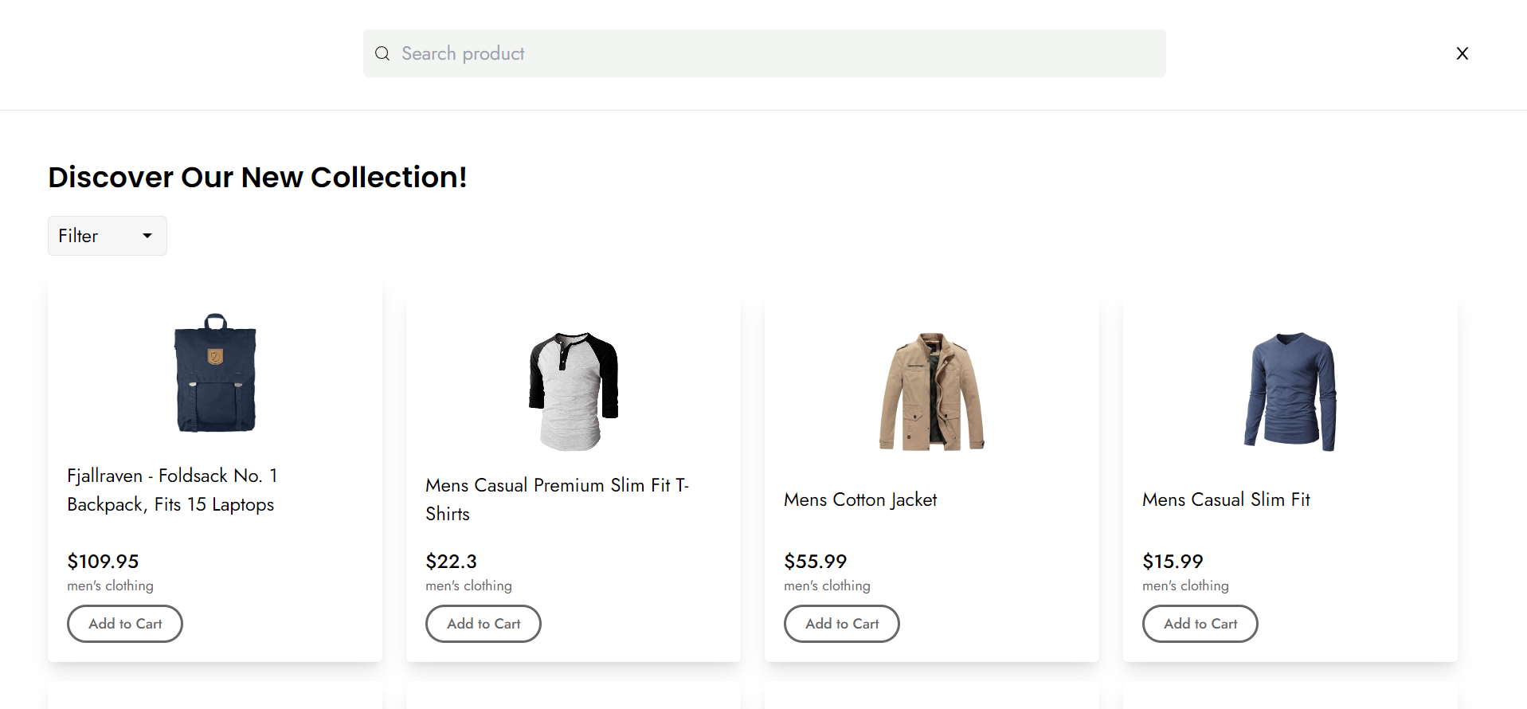The width and height of the screenshot is (1527, 709).
Task: Select the men's clothing category under the backpack
Action: 110,586
